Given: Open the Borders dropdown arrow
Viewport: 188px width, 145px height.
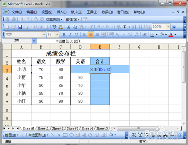Looking at the screenshot, I should coord(157,34).
